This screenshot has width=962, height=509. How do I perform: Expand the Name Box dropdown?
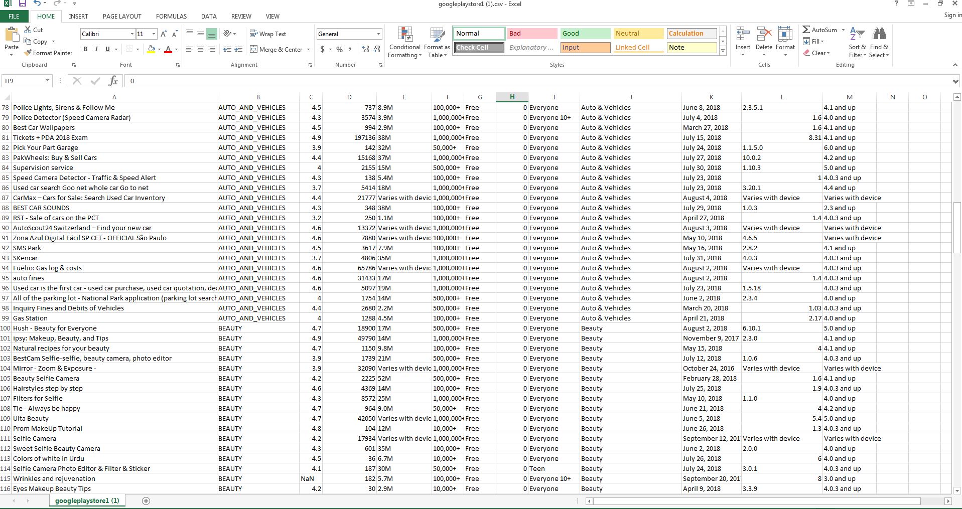pyautogui.click(x=47, y=81)
